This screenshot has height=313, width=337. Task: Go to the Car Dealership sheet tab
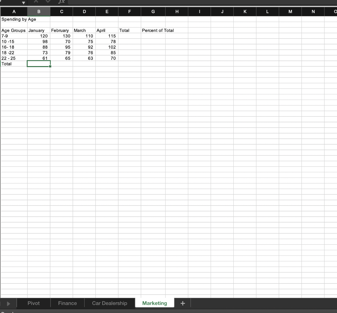(x=110, y=303)
